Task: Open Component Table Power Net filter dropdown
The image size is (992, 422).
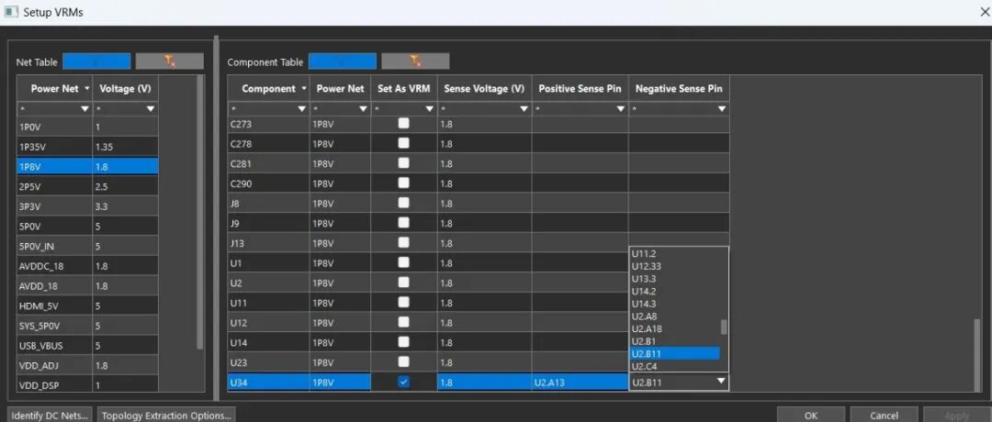Action: [x=363, y=108]
